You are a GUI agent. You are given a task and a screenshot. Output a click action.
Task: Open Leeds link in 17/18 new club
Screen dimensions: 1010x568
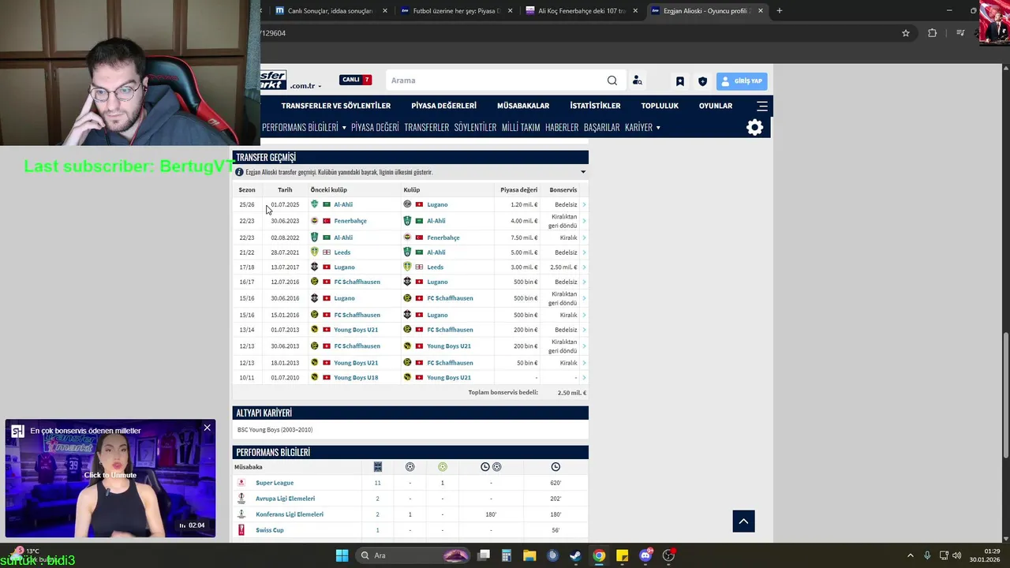point(435,267)
